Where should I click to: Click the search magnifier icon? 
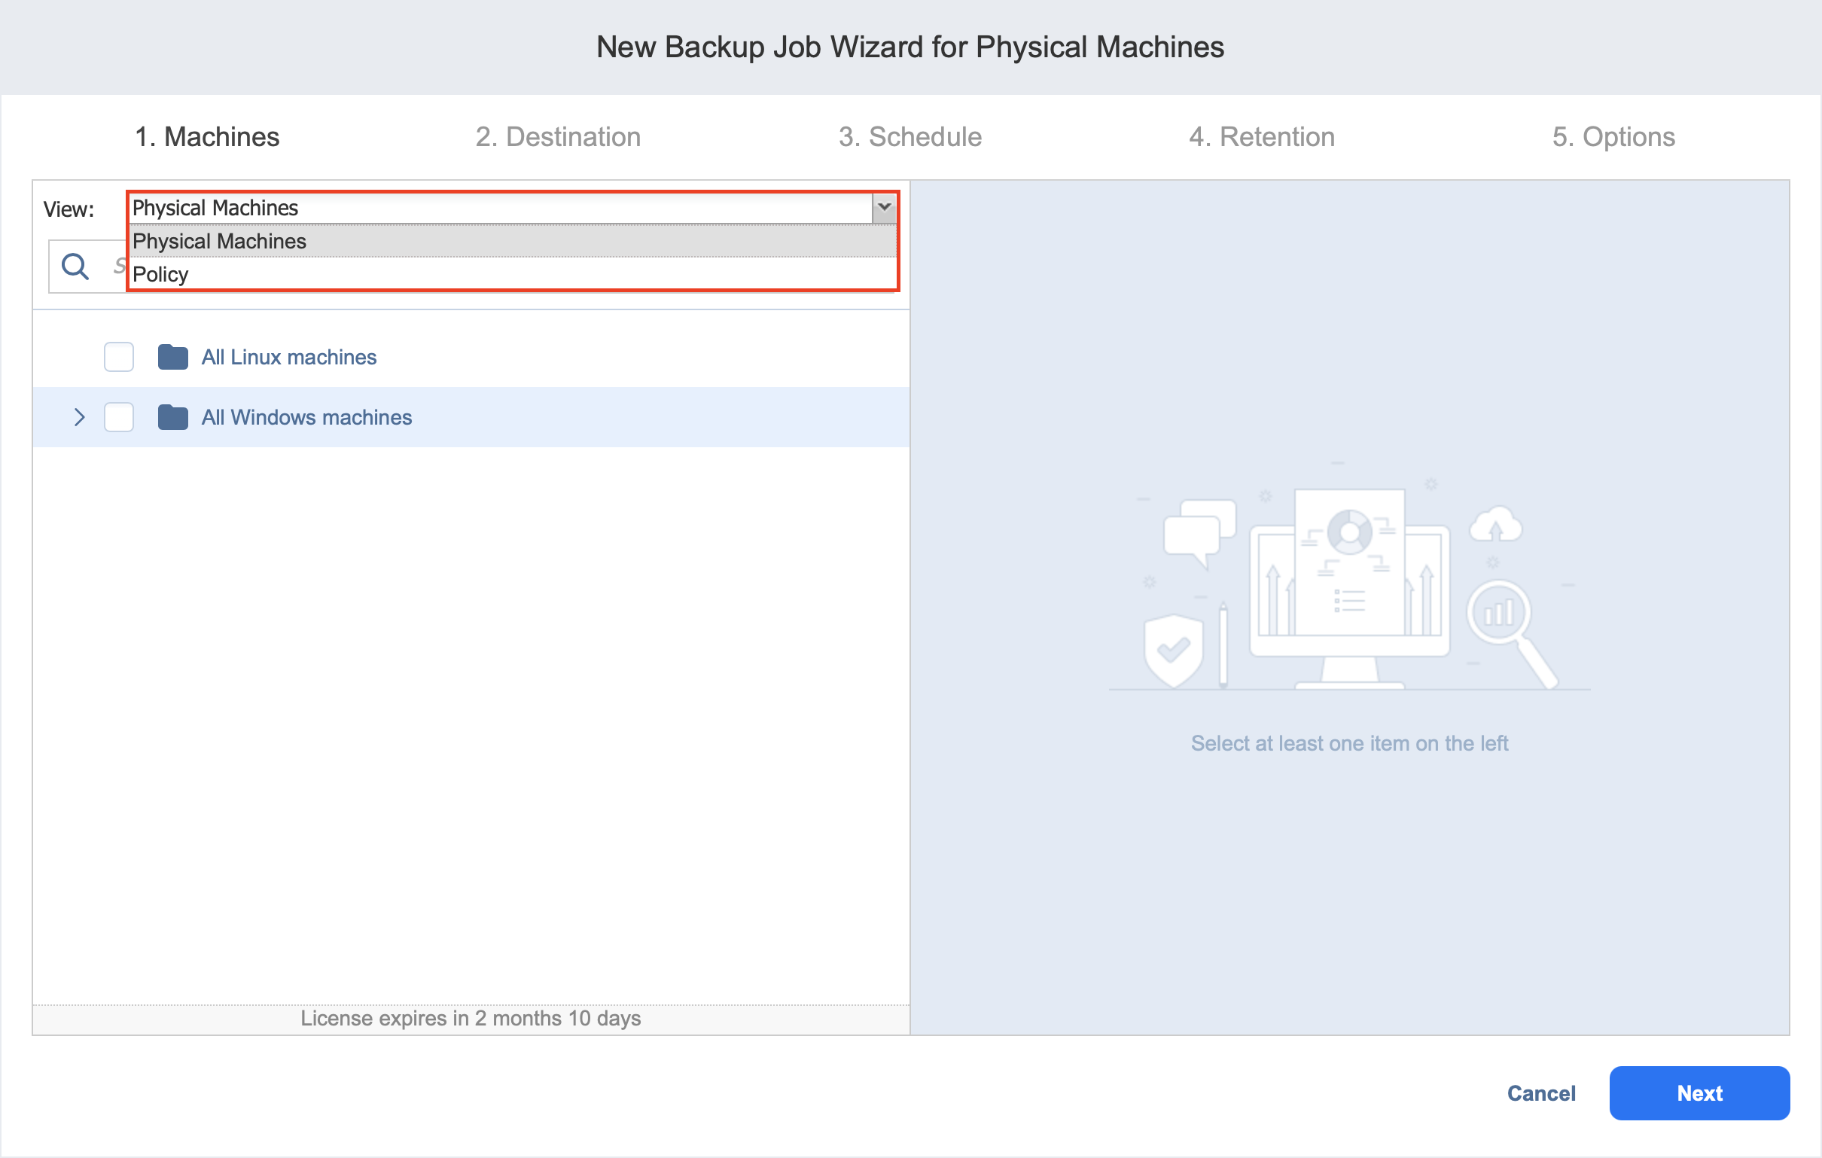[75, 267]
